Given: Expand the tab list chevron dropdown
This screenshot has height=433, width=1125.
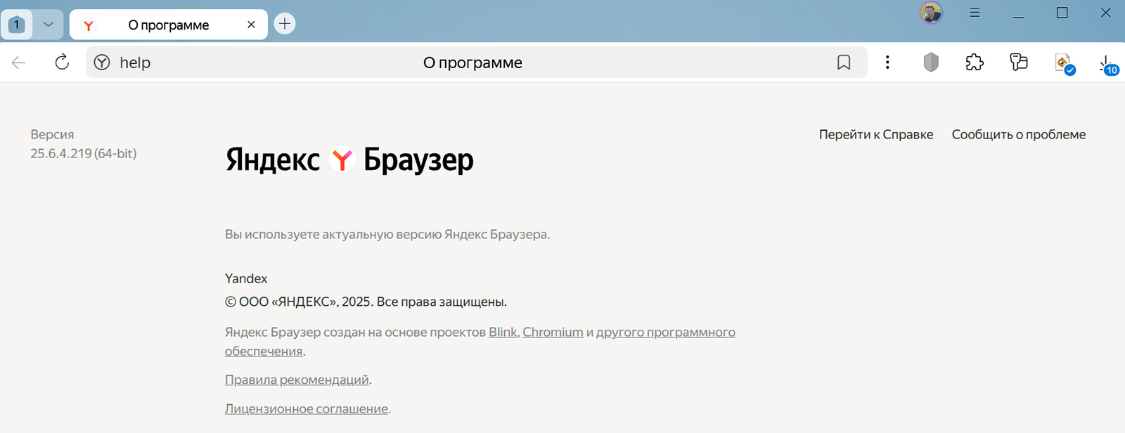Looking at the screenshot, I should [48, 25].
